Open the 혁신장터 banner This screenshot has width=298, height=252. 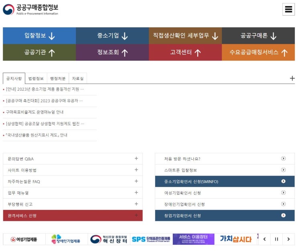coord(109,239)
